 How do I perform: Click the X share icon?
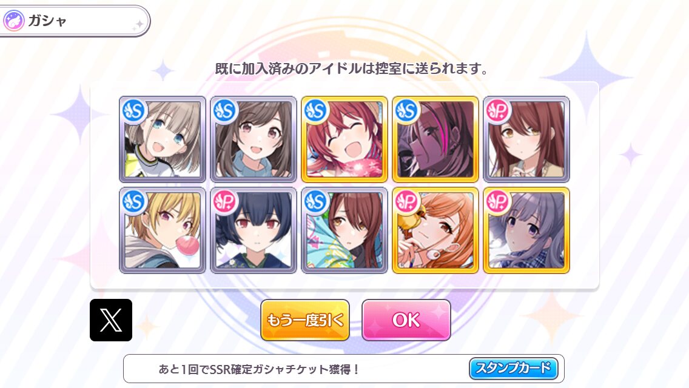(111, 320)
